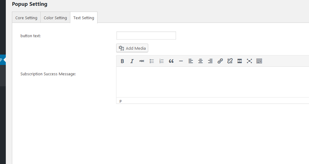Image resolution: width=309 pixels, height=164 pixels.
Task: Click the 'Popup Setting' heading
Action: tap(30, 4)
